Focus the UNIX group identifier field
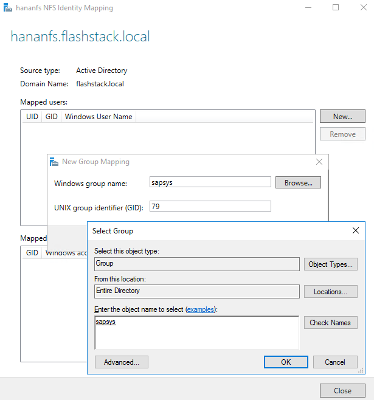Image resolution: width=374 pixels, height=400 pixels. click(210, 206)
